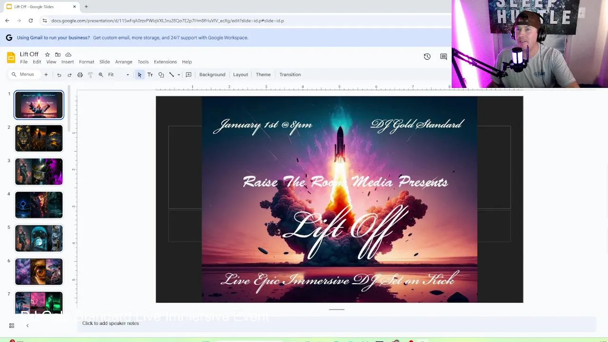608x342 pixels.
Task: Select slide 5 thumbnail
Action: [x=39, y=238]
